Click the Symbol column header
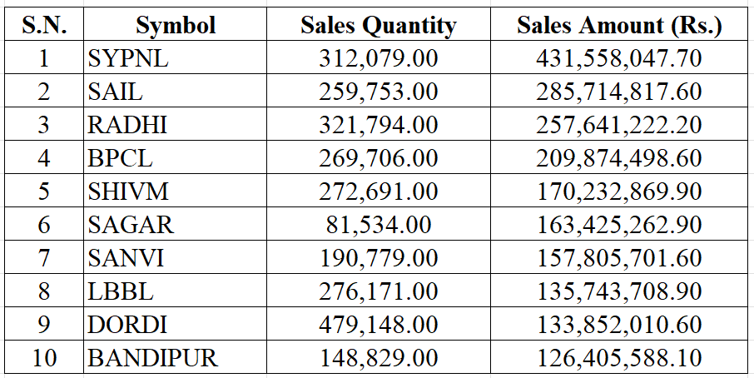754x378 pixels. click(x=176, y=25)
